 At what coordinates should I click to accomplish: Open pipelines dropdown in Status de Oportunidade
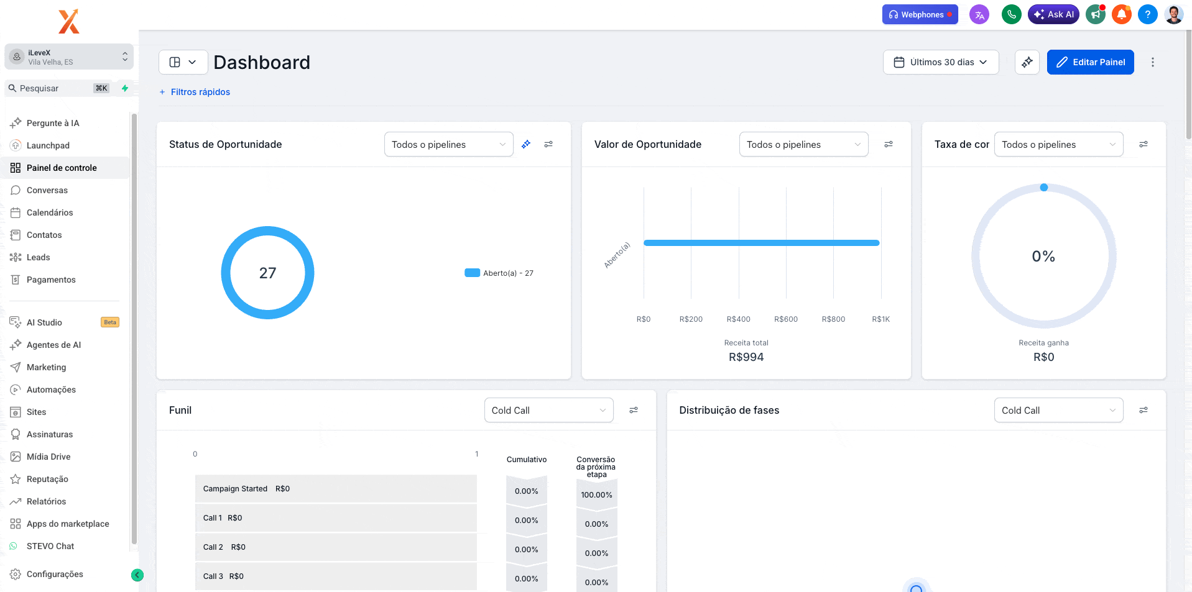(449, 144)
